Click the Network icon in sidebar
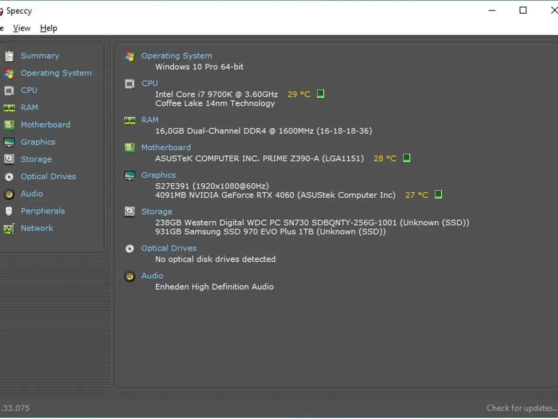This screenshot has height=419, width=558. (9, 228)
